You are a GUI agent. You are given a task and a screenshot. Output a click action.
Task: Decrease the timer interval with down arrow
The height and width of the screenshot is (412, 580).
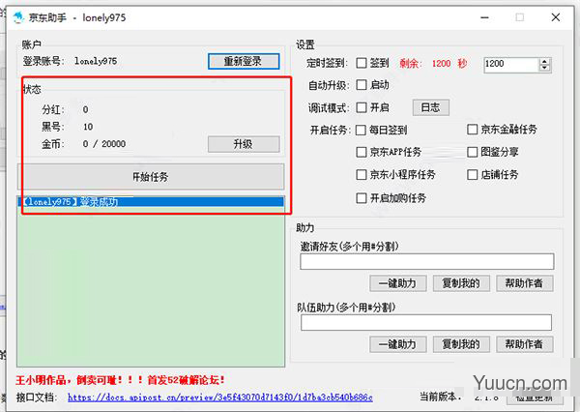(544, 68)
